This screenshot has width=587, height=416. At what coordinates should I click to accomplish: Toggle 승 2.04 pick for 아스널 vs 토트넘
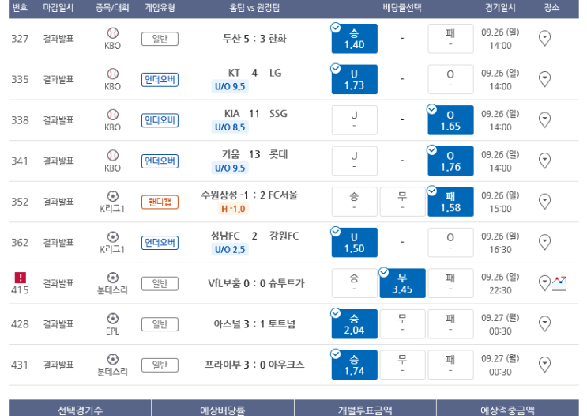(354, 324)
